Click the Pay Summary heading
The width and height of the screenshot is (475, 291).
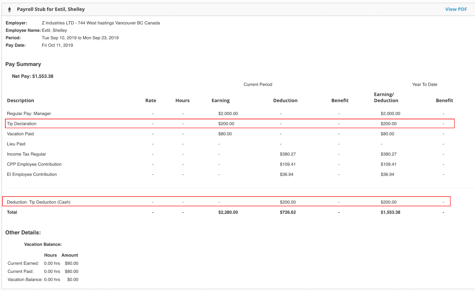click(x=23, y=64)
